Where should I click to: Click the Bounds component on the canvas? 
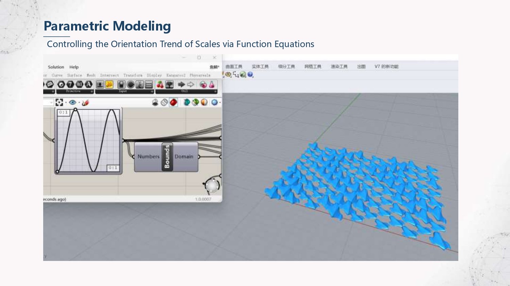click(x=167, y=157)
